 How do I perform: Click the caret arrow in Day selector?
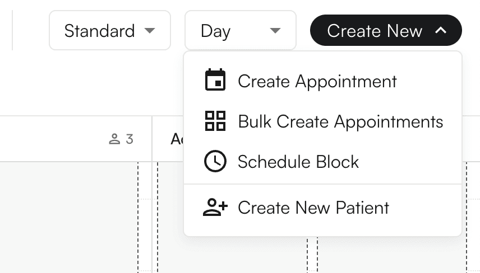tap(275, 30)
